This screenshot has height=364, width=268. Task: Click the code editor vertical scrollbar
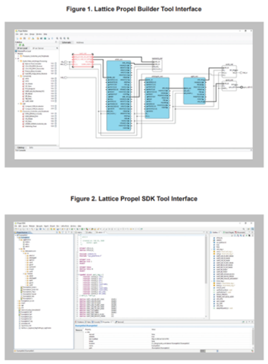point(206,276)
